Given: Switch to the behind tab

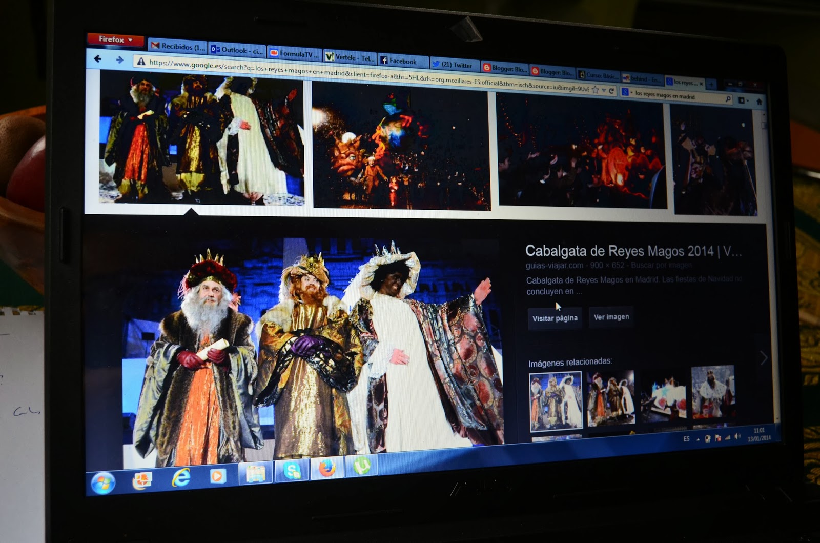Looking at the screenshot, I should coord(642,78).
